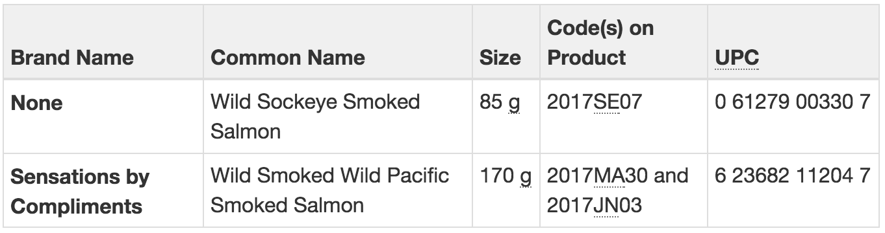Click the g abbreviation after 170
Viewport: 885px width, 233px height.
pos(526,178)
